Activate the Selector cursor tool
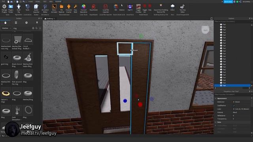 (122, 7)
